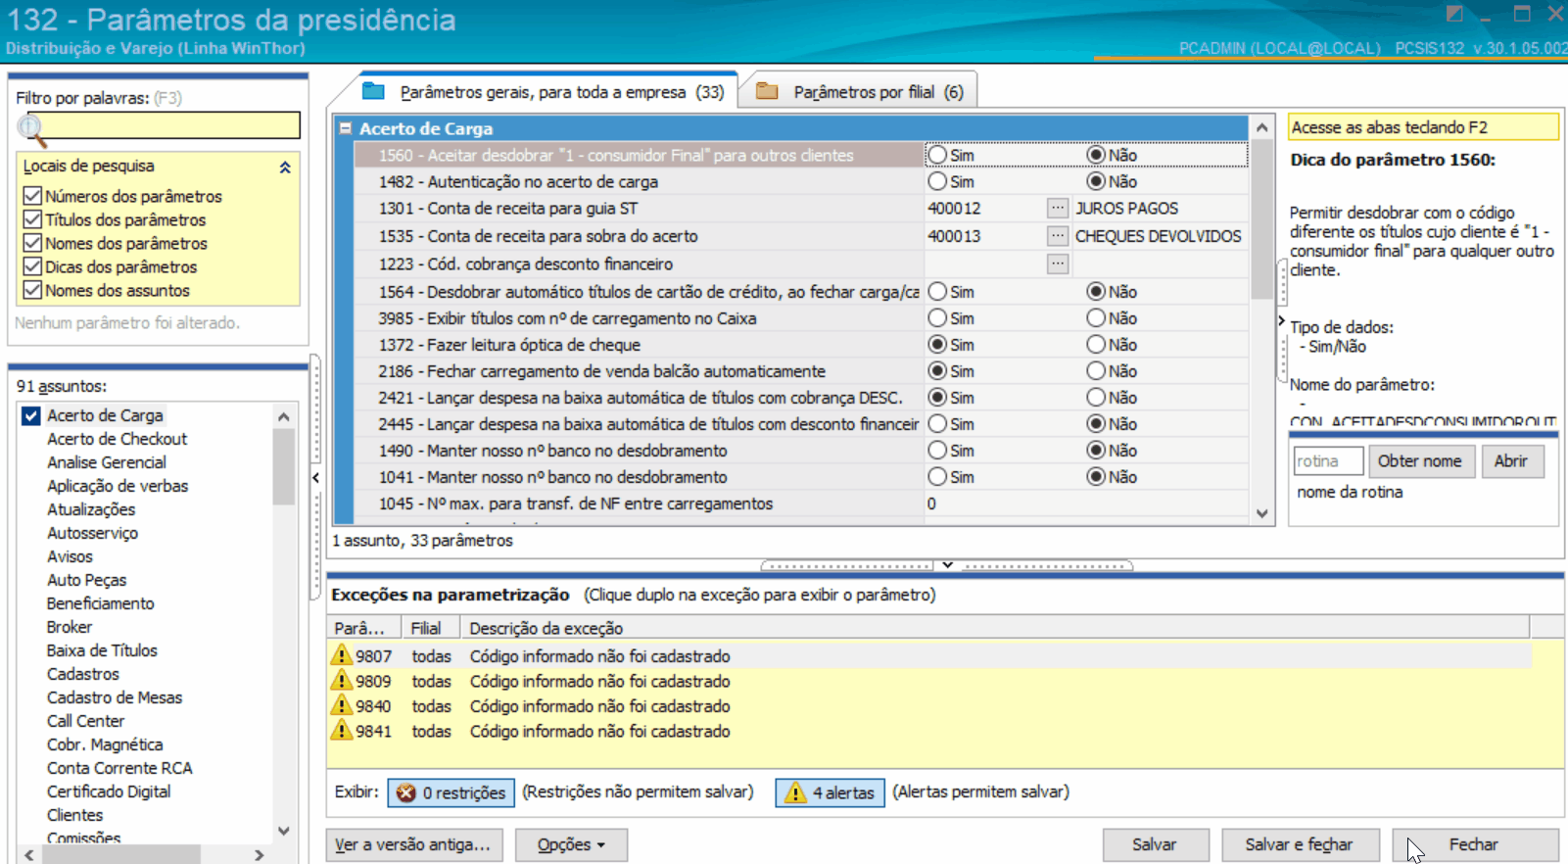Screen dimensions: 1568x864
Task: Click the folder icon of Parâmetros por filial tab
Action: pos(767,91)
